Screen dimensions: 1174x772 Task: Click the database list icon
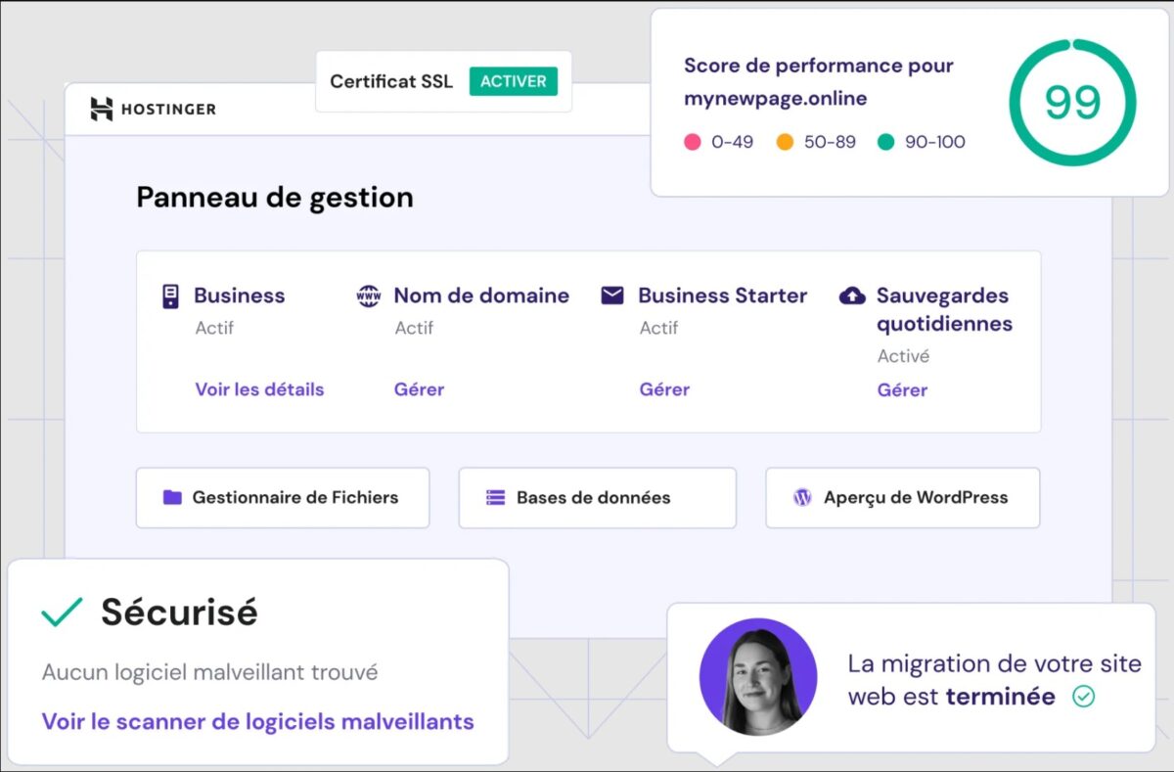click(x=496, y=497)
